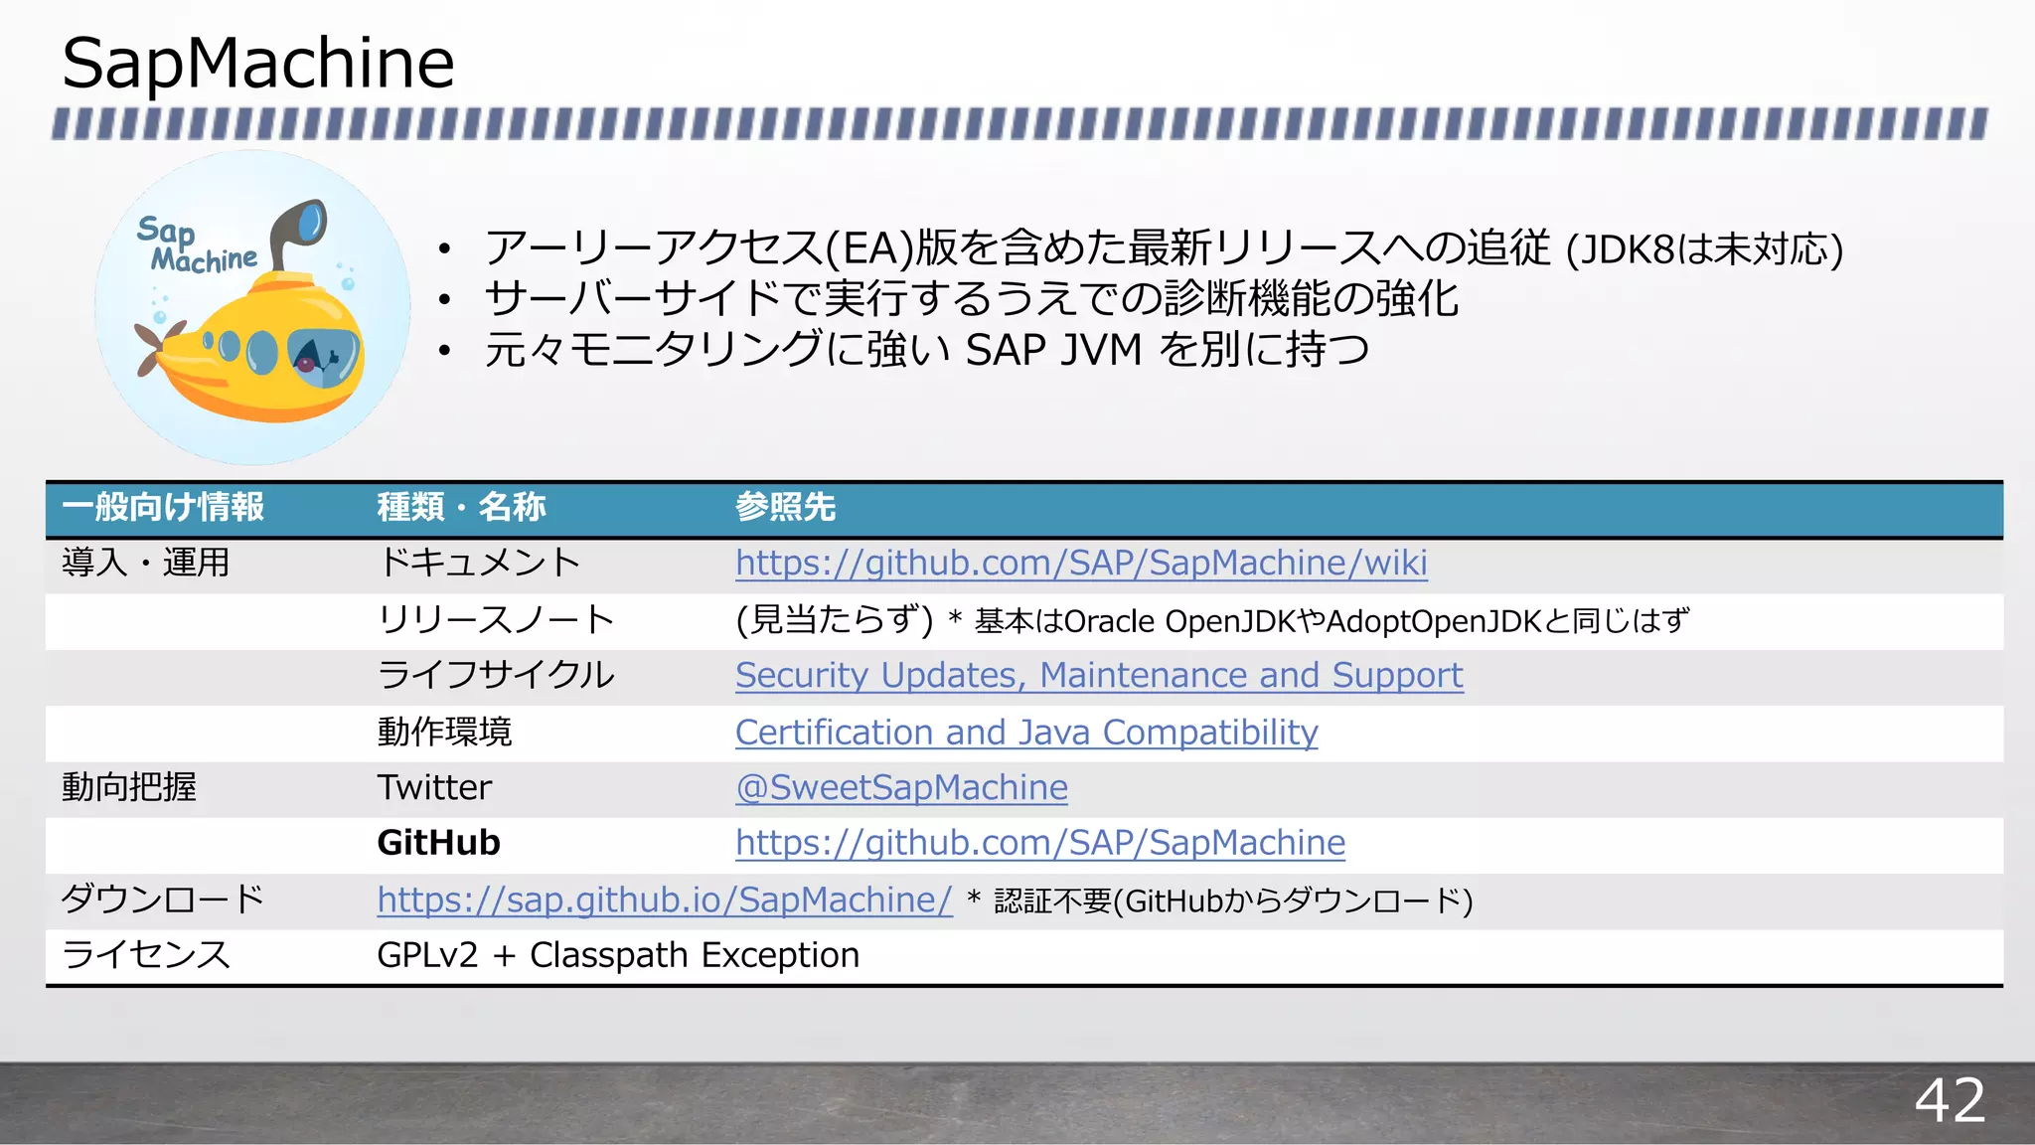Select the 動作環境 cell

point(445,732)
